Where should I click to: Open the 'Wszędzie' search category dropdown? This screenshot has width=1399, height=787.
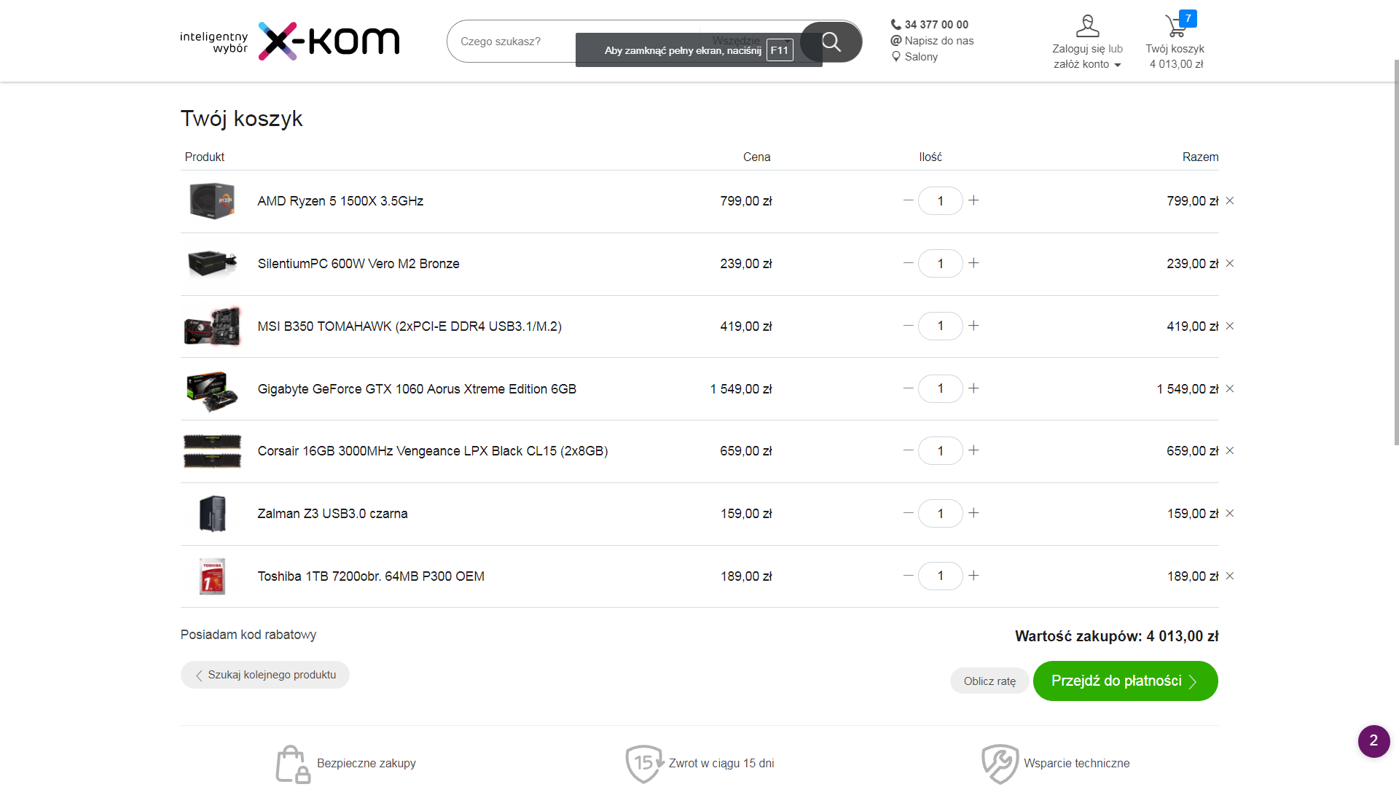pos(736,40)
